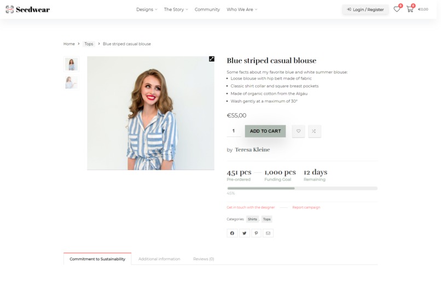Screen dimensions: 441x287
Task: Click the main blouse product image
Action: (x=151, y=113)
